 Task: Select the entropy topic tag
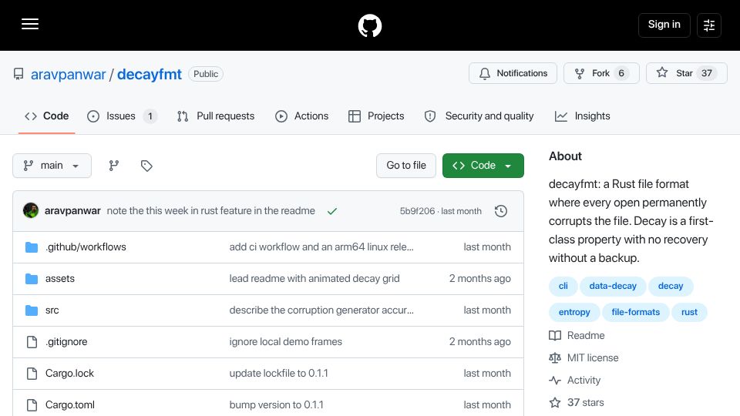(x=574, y=312)
